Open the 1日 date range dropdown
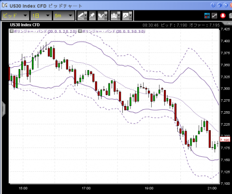 [41, 15]
